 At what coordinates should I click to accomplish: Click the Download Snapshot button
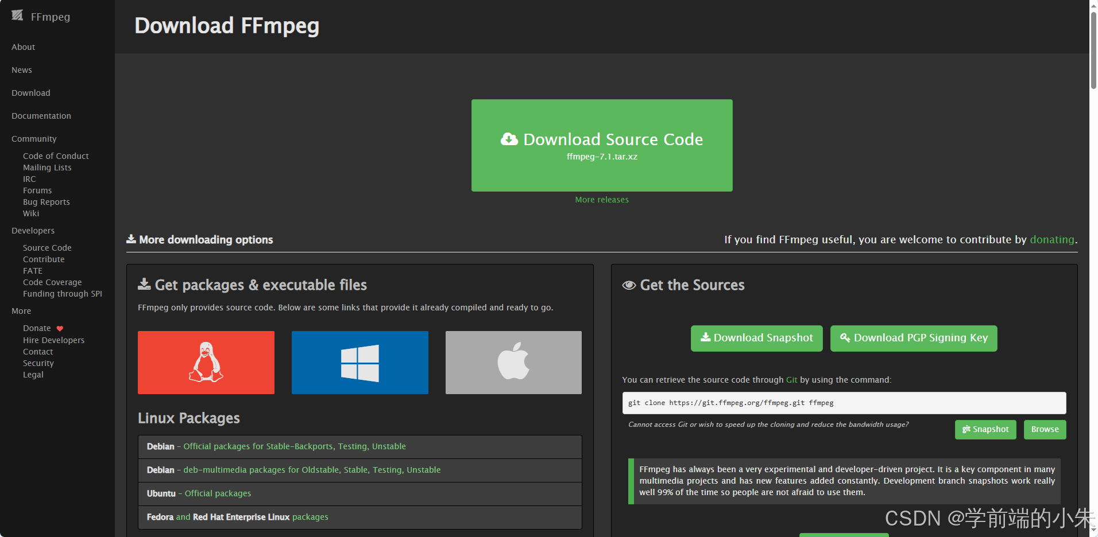pyautogui.click(x=757, y=338)
